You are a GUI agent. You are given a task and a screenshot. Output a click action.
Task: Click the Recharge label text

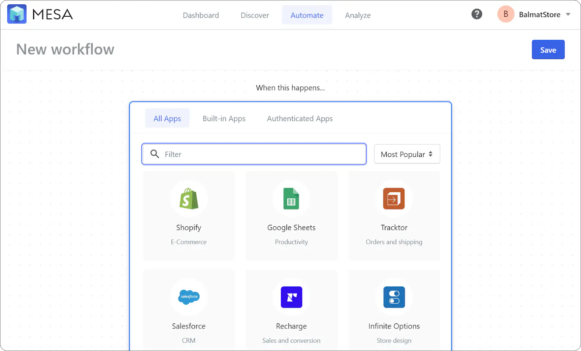[291, 326]
